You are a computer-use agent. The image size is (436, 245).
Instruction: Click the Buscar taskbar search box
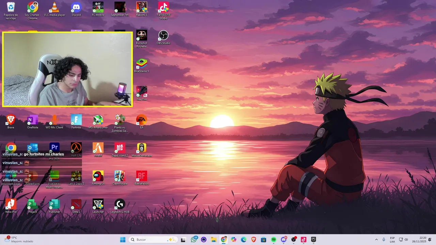click(154, 240)
